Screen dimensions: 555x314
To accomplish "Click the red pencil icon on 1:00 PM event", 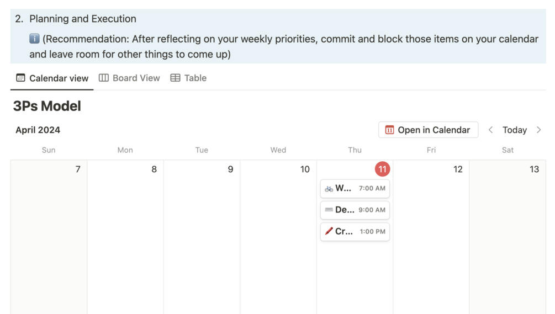I will (x=329, y=231).
